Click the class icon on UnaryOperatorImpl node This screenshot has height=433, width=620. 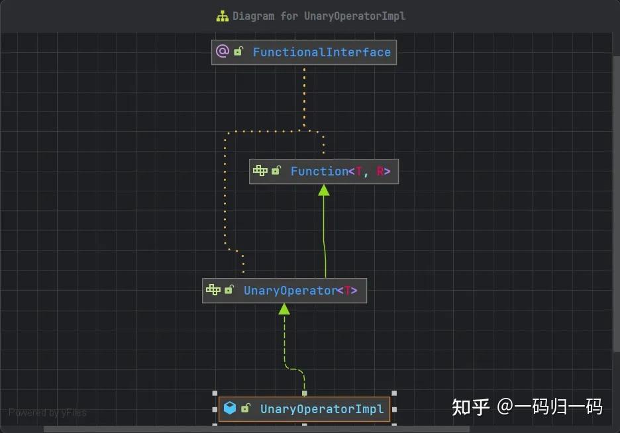(229, 409)
